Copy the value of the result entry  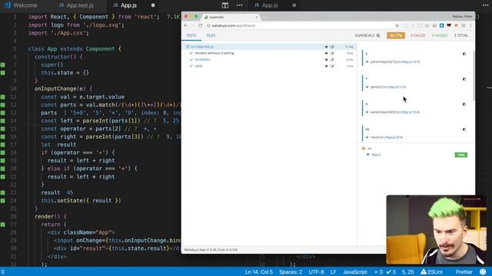464,130
